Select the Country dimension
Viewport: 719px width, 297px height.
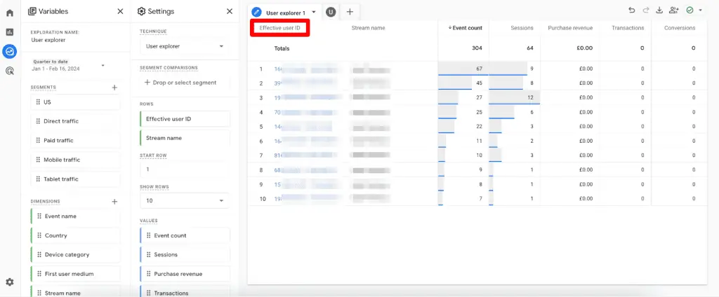point(76,235)
